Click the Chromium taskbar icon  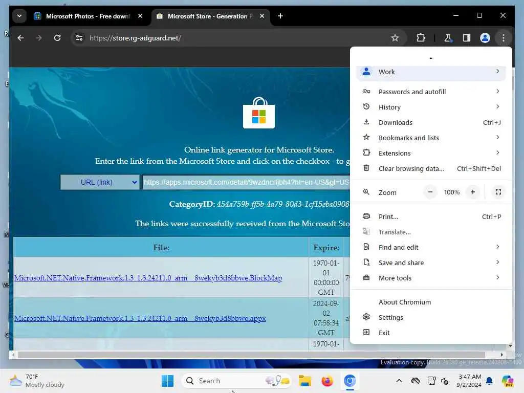(x=350, y=381)
